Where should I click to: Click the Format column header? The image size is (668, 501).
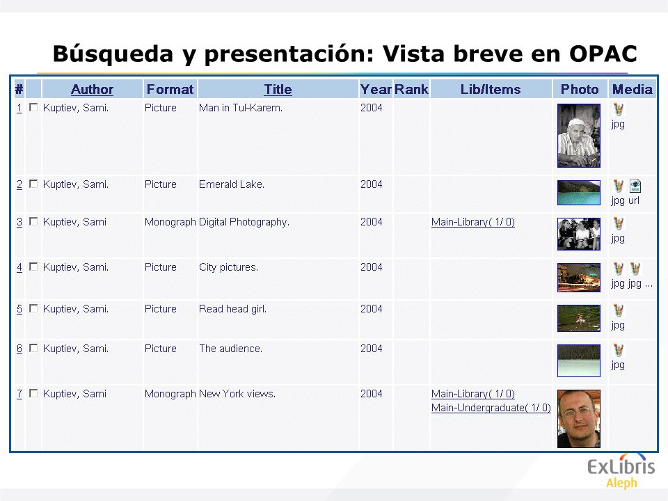(170, 89)
